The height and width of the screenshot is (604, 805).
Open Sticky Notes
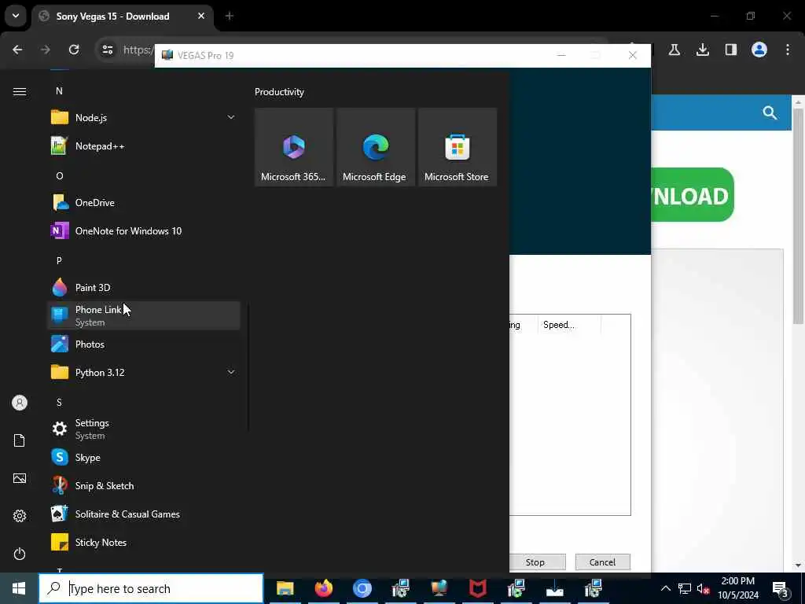point(144,542)
